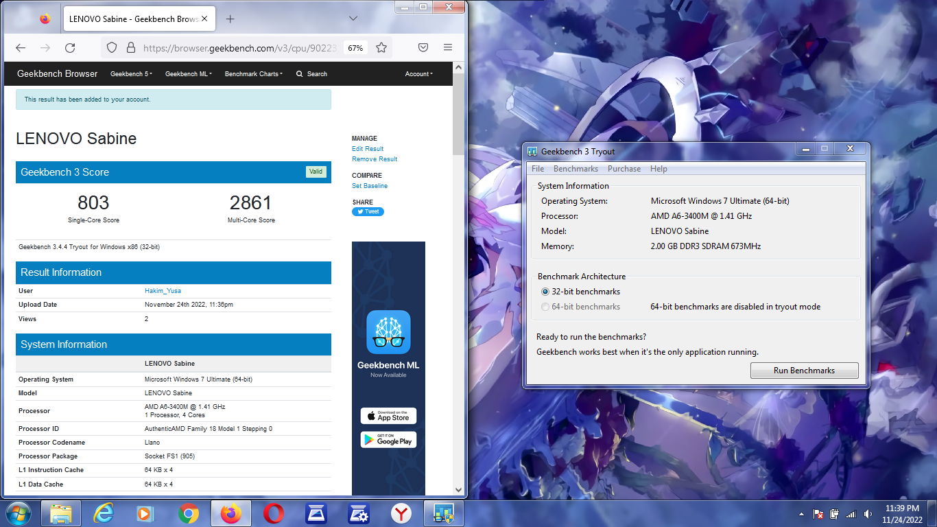Launch Internet Explorer from the taskbar
The image size is (937, 527).
click(x=104, y=514)
